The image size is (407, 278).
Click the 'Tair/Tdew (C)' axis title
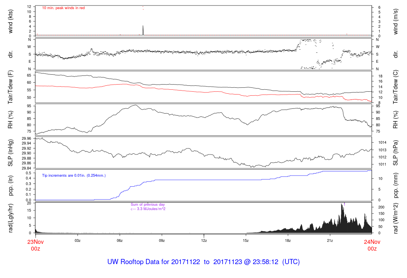(395, 87)
